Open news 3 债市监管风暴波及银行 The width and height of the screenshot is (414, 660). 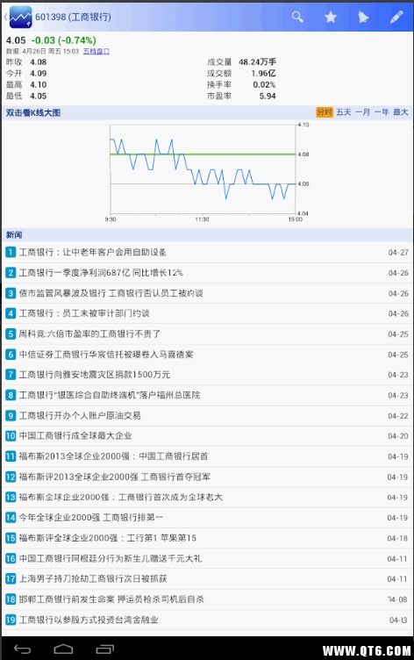coord(207,293)
